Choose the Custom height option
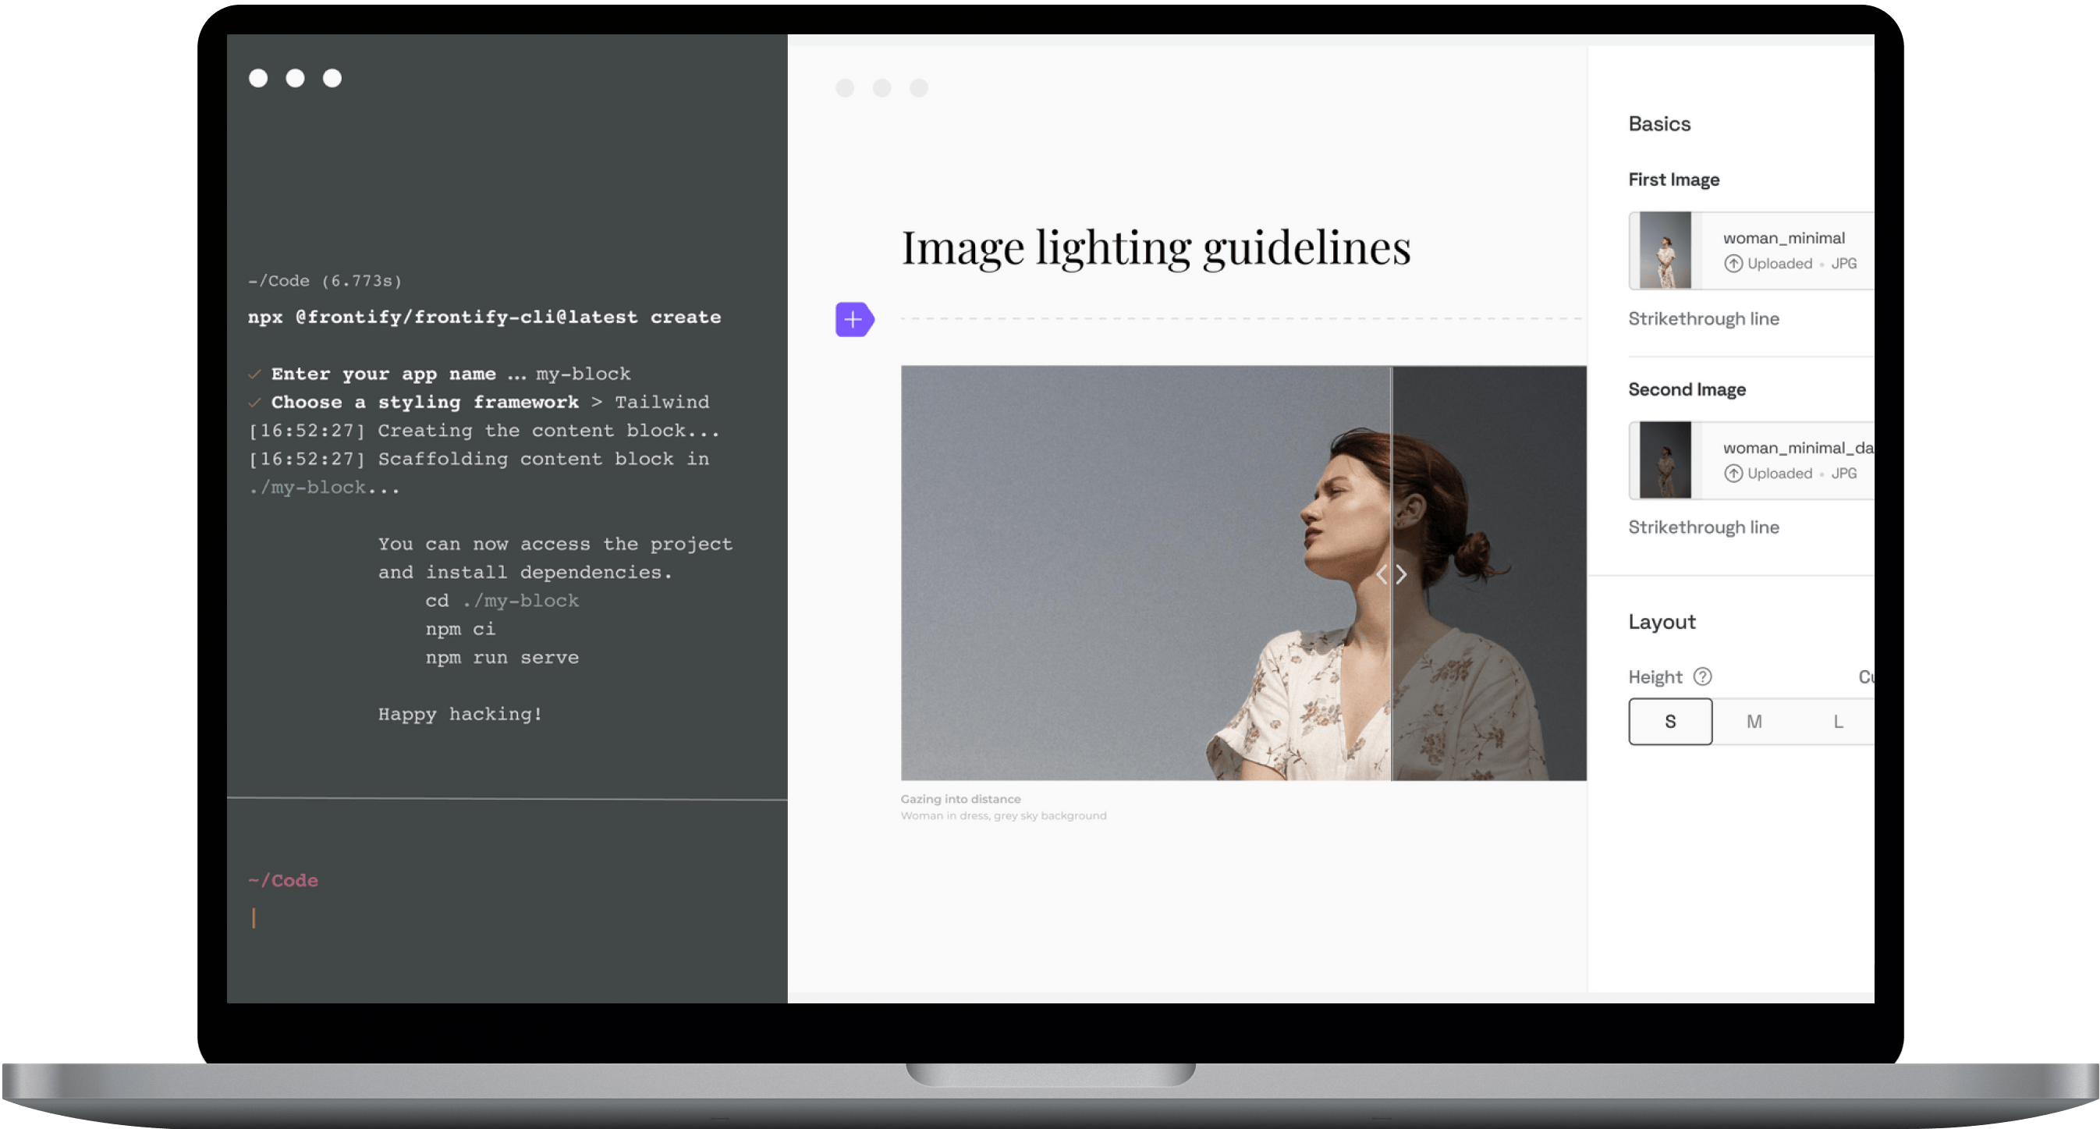The image size is (2100, 1129). coord(1867,676)
